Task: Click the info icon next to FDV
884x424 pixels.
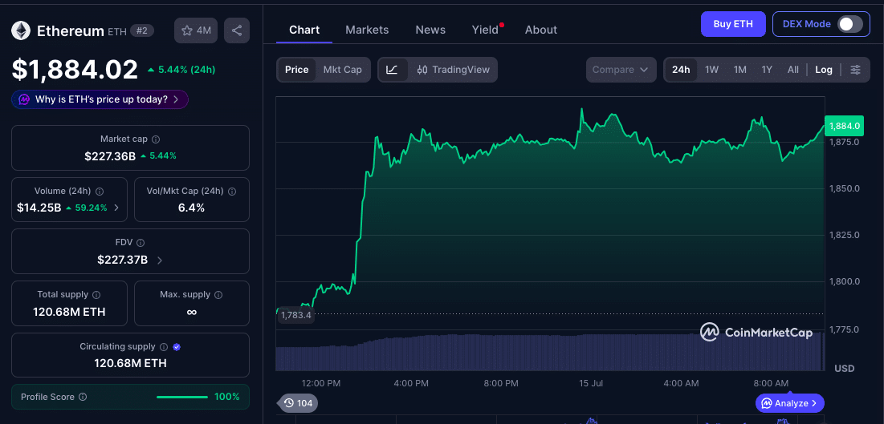Action: point(141,243)
